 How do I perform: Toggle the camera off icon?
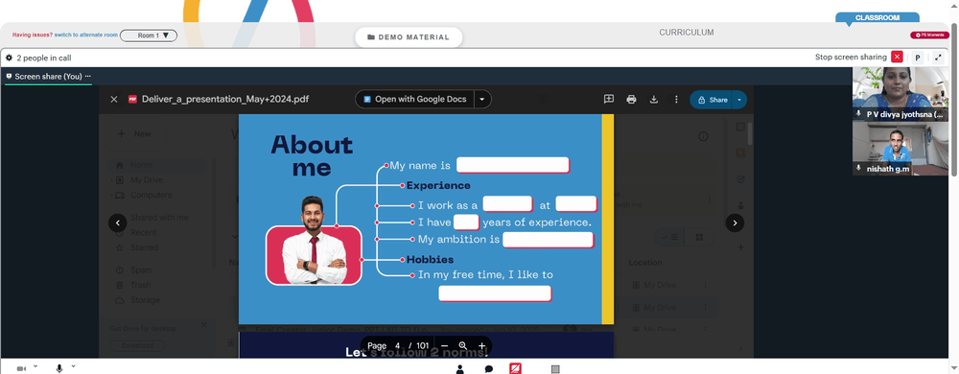[x=21, y=368]
